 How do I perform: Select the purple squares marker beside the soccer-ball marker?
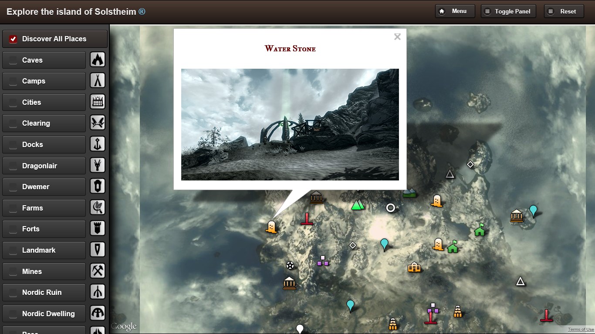323,261
